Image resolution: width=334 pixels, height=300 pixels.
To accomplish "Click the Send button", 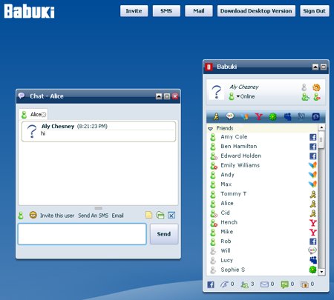I will [164, 234].
